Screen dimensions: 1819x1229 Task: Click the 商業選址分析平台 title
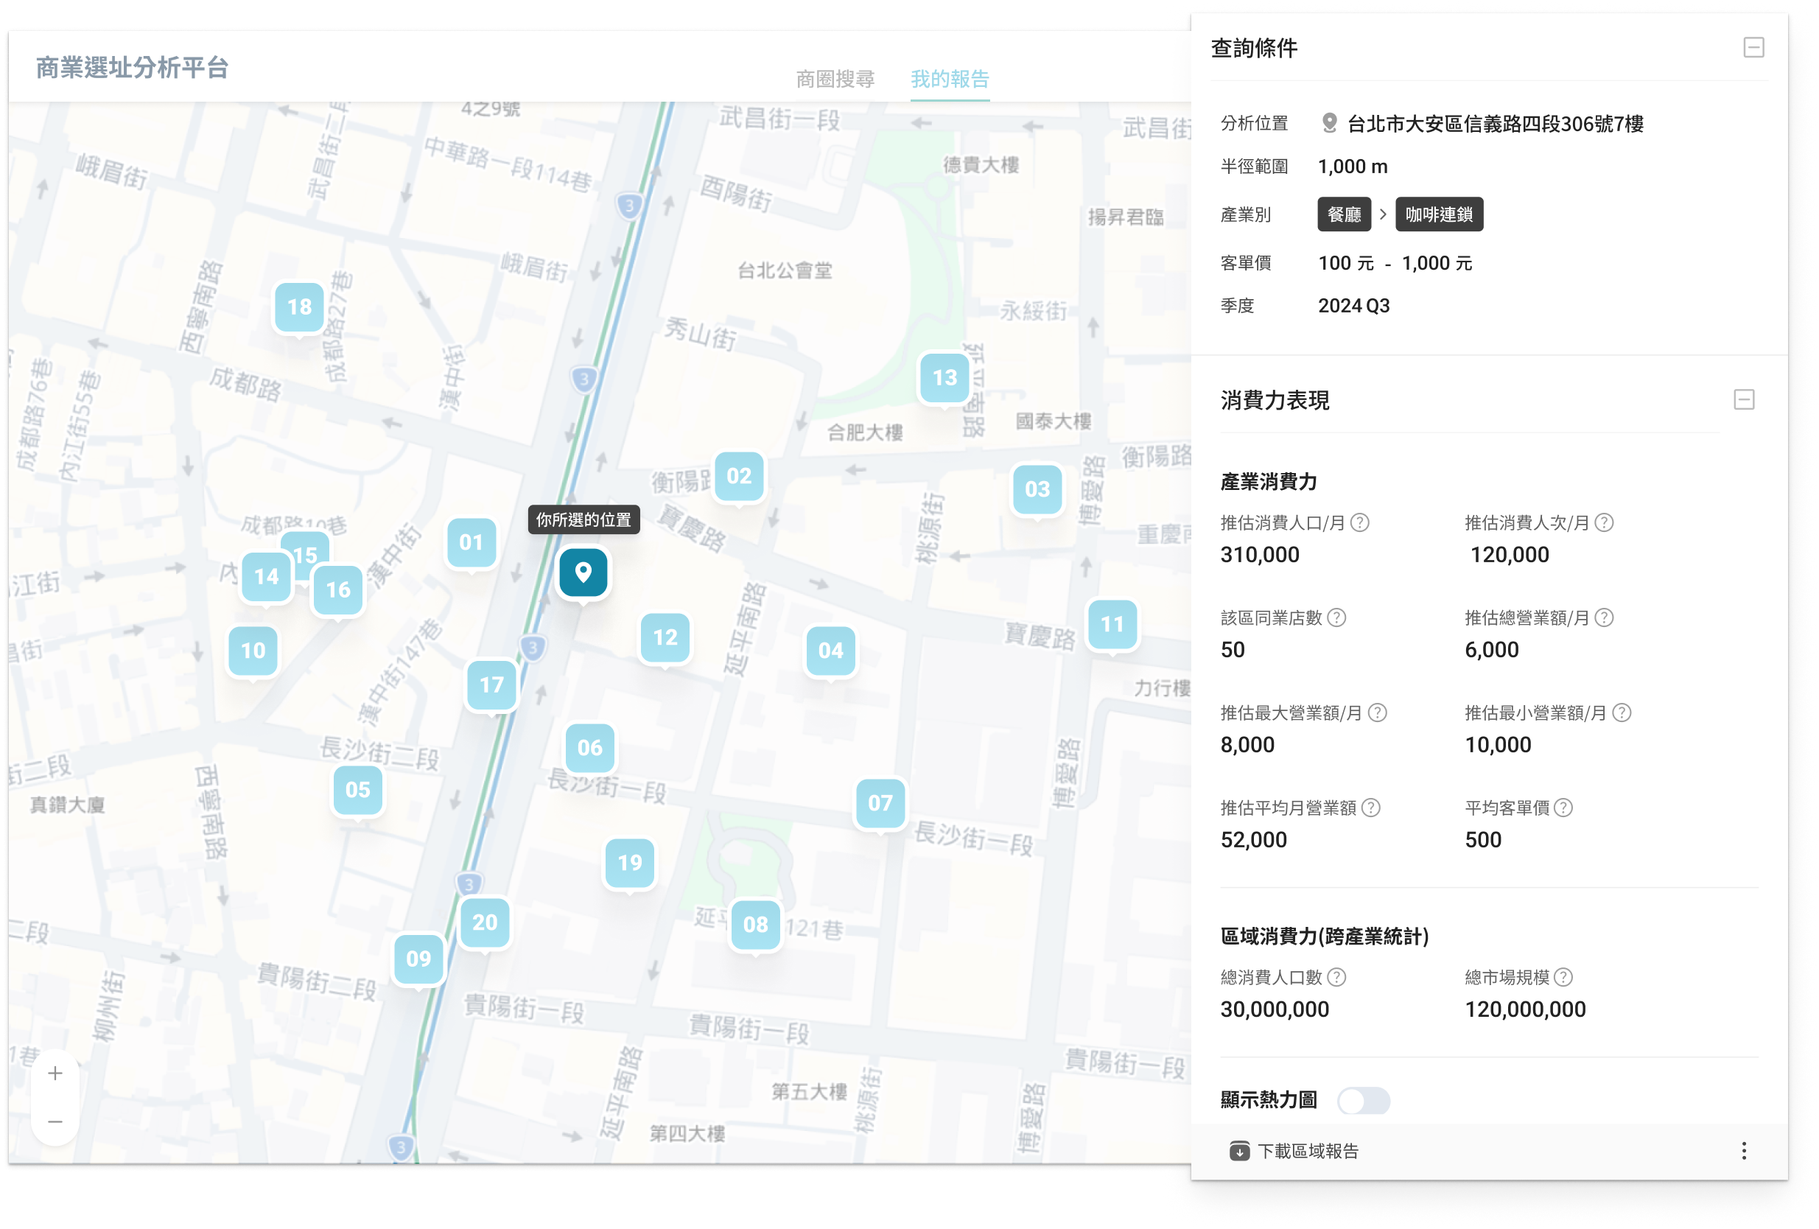point(133,68)
